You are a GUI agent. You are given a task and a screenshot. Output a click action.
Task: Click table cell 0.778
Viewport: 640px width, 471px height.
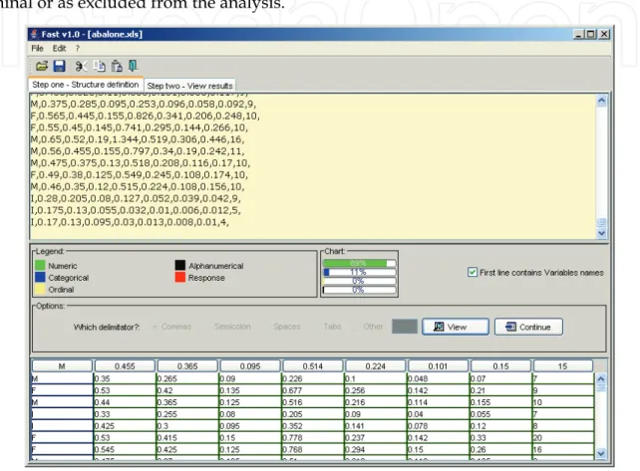point(313,437)
